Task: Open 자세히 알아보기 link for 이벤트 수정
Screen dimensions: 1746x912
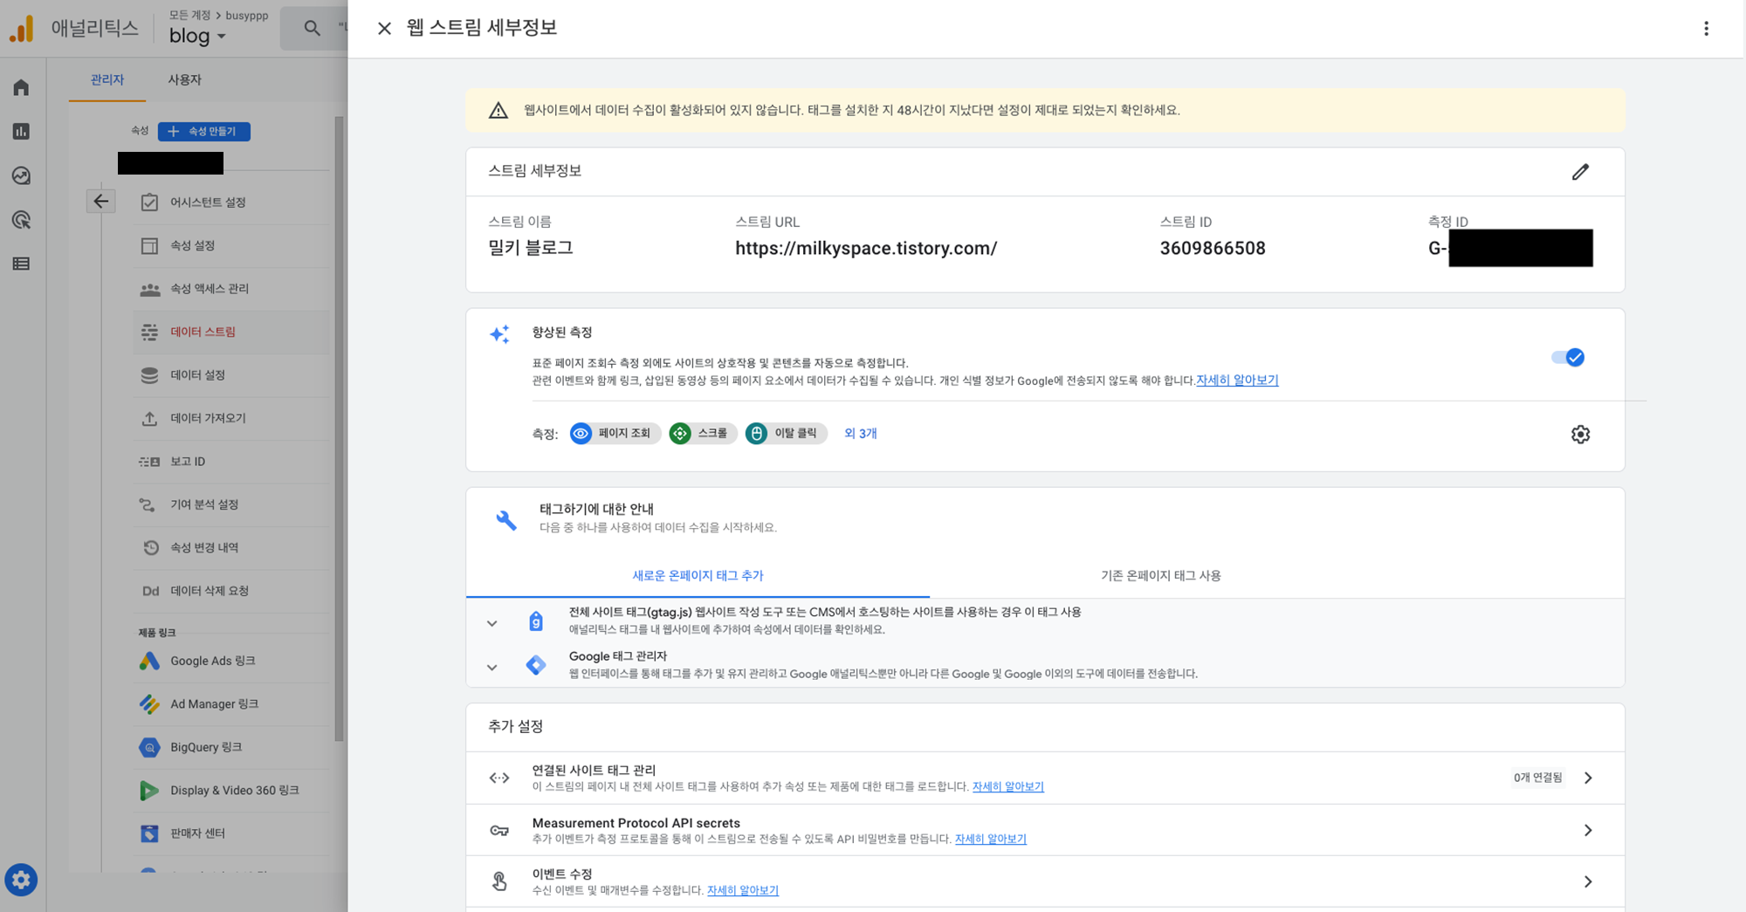Action: tap(742, 890)
